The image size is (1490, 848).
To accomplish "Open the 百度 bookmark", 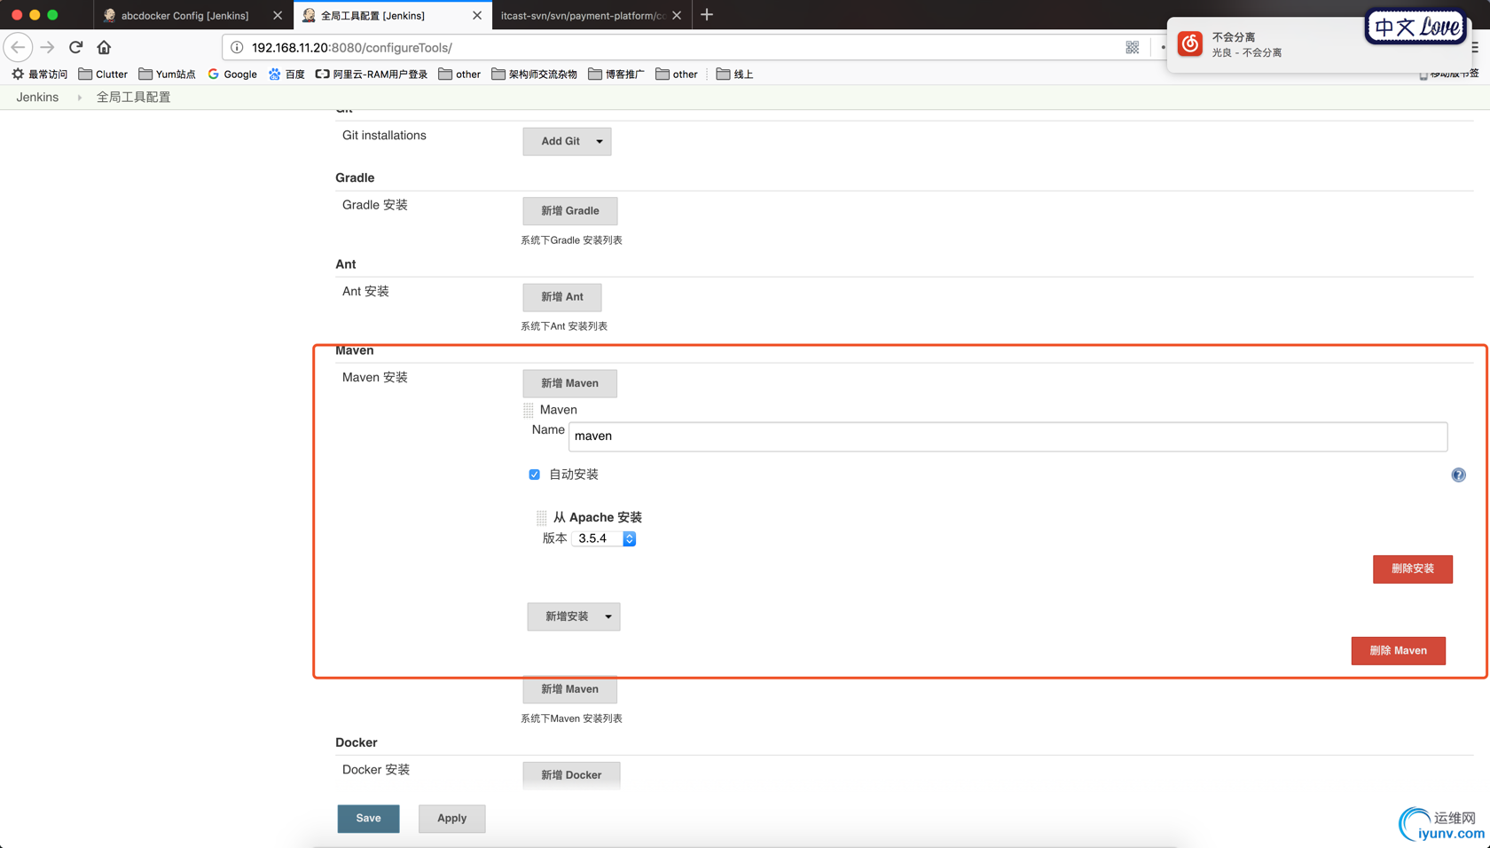I will pyautogui.click(x=286, y=75).
